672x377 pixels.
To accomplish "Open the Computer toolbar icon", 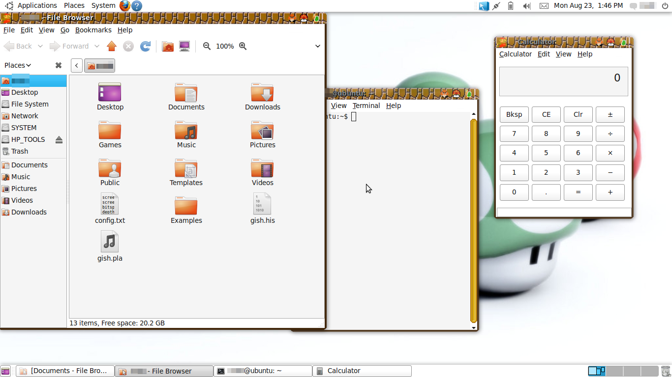I will pos(184,46).
